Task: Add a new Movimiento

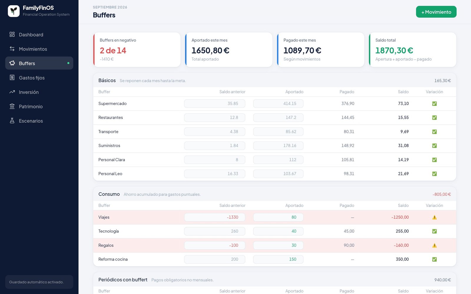Action: click(436, 12)
